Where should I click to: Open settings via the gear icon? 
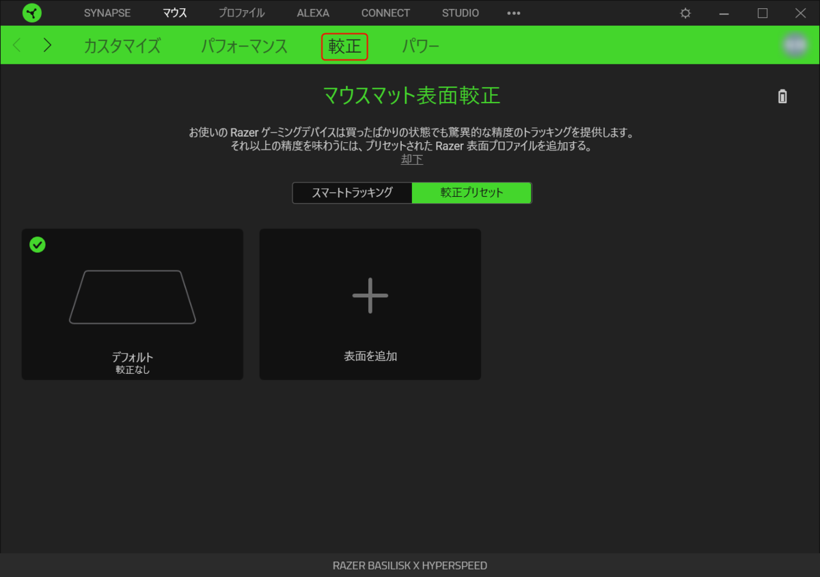pos(685,13)
